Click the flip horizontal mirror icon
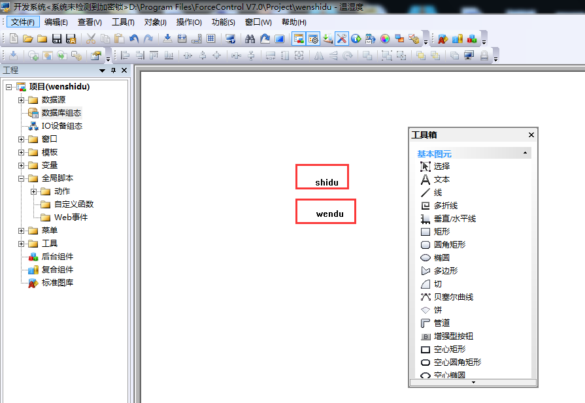Screen dimensions: 585x403 coord(319,56)
